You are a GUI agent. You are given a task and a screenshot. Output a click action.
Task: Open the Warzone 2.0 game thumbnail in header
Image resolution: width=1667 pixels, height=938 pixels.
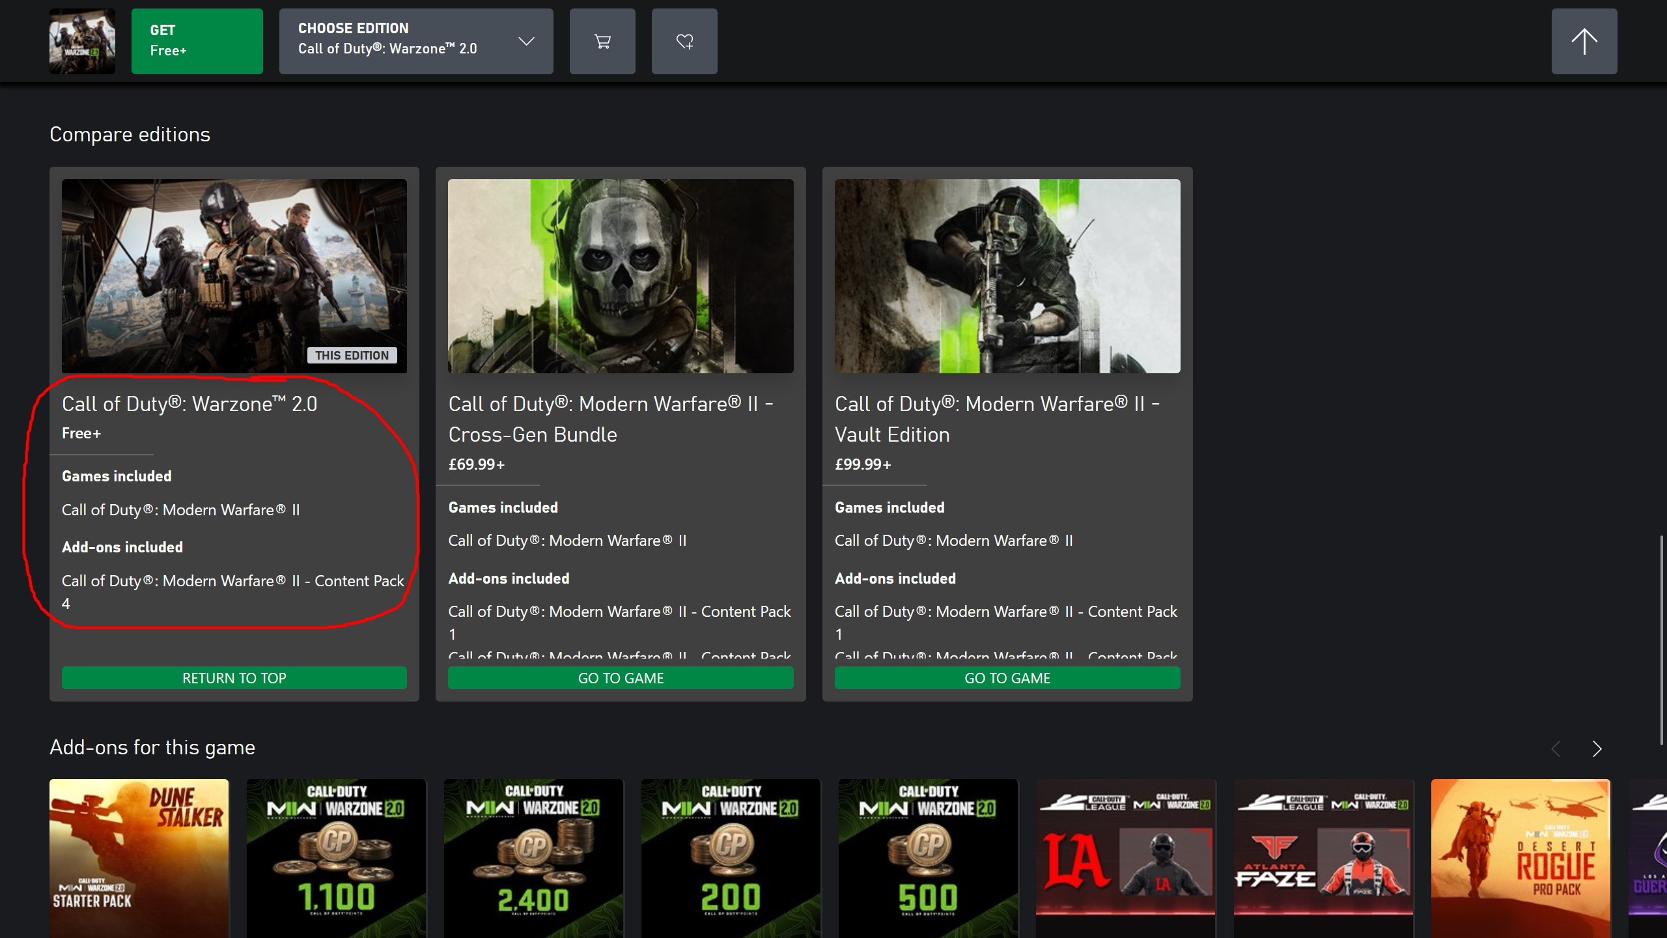click(x=82, y=41)
